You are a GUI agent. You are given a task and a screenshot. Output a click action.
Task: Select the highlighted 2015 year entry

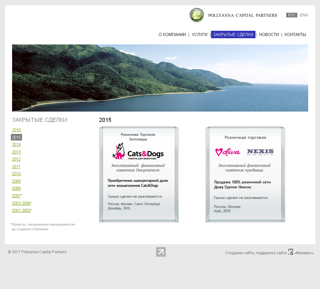[x=16, y=137]
